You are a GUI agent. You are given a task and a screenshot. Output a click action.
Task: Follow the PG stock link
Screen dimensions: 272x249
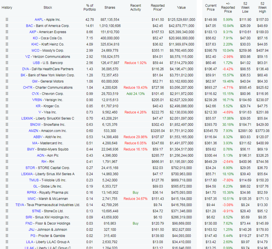(x=33, y=236)
